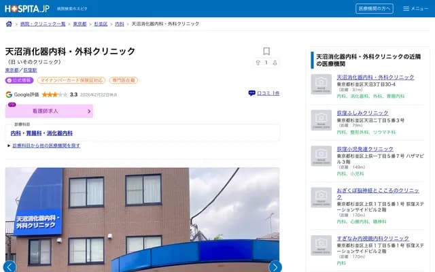
Task: Click the star rating display
Action: (54, 95)
